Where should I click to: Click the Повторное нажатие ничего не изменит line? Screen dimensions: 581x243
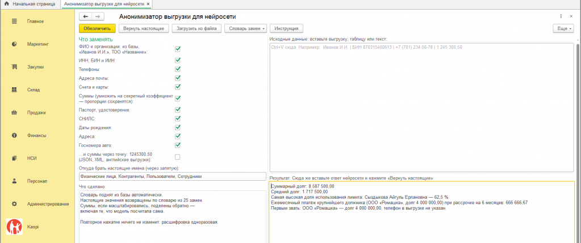click(149, 223)
